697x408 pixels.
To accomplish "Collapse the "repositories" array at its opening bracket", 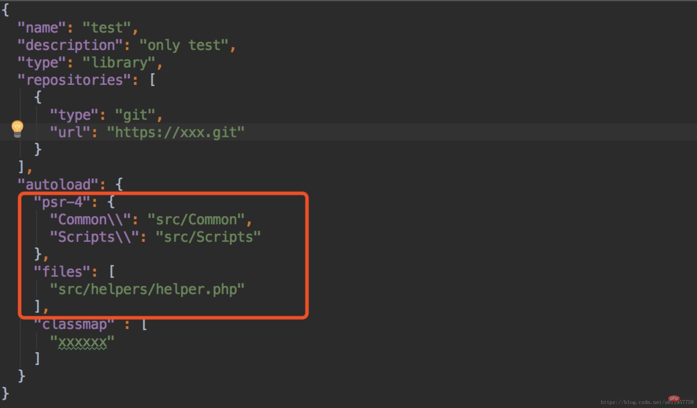I will [x=152, y=80].
